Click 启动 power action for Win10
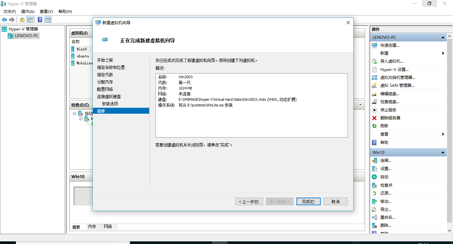Screen dimensions: 453x244 click(384, 177)
